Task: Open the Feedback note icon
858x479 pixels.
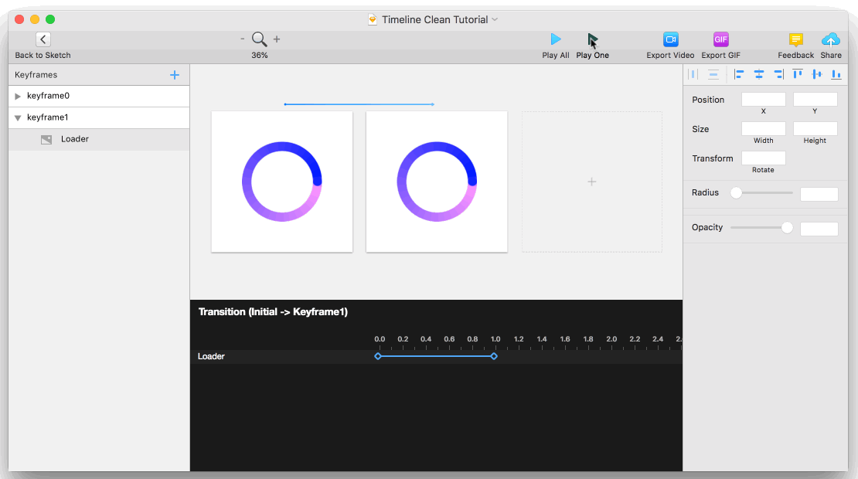Action: pyautogui.click(x=795, y=39)
